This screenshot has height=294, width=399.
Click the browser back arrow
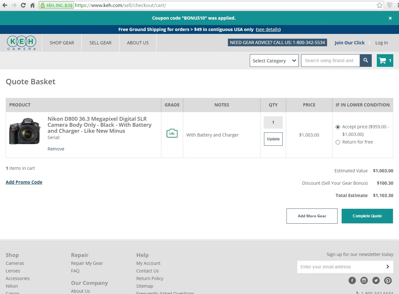click(x=5, y=5)
